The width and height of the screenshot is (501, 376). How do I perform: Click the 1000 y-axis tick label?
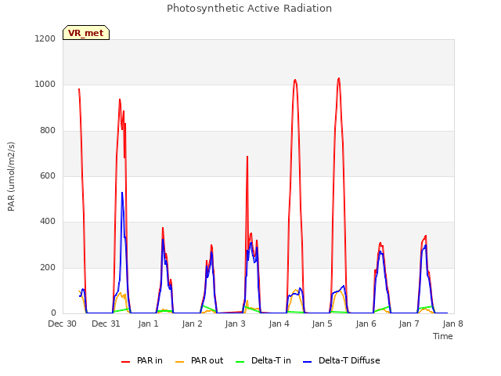(x=45, y=85)
